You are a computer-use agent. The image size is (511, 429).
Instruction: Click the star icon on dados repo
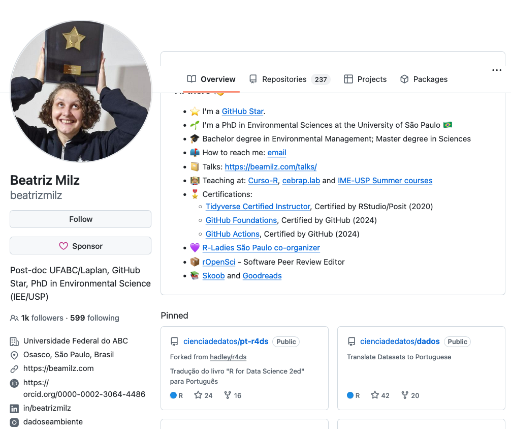click(x=375, y=395)
